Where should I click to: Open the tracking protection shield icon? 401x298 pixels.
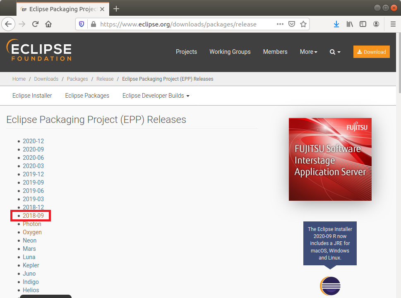[82, 24]
